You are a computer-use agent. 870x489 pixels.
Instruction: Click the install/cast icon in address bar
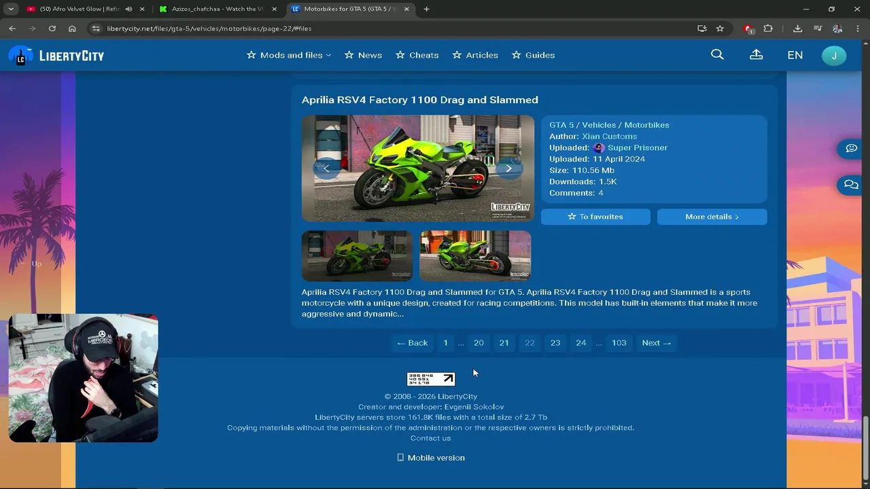(x=702, y=29)
